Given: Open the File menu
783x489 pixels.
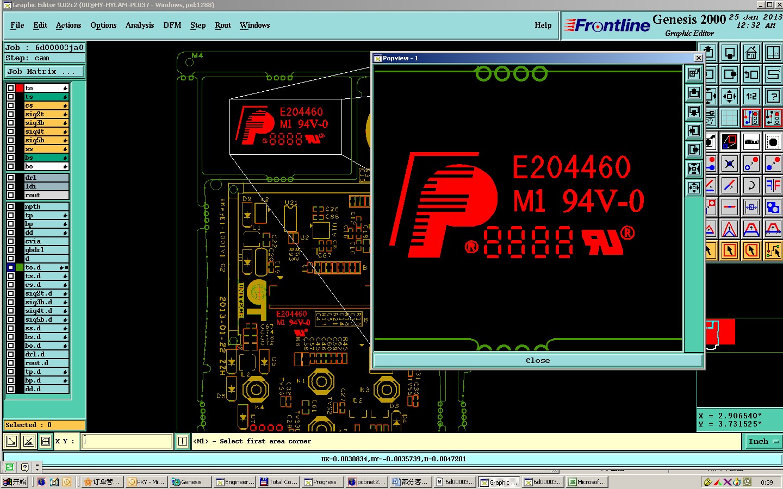Looking at the screenshot, I should (x=17, y=25).
